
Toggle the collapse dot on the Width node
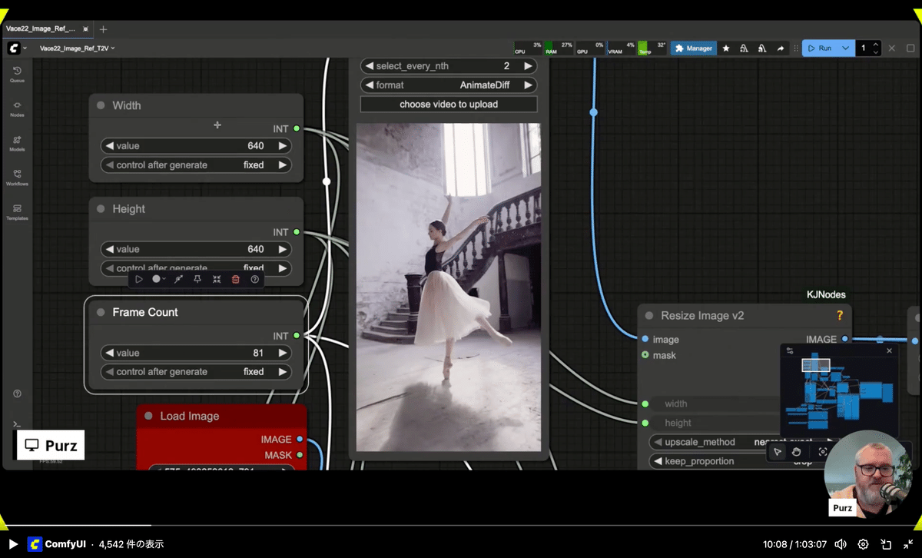coord(101,105)
